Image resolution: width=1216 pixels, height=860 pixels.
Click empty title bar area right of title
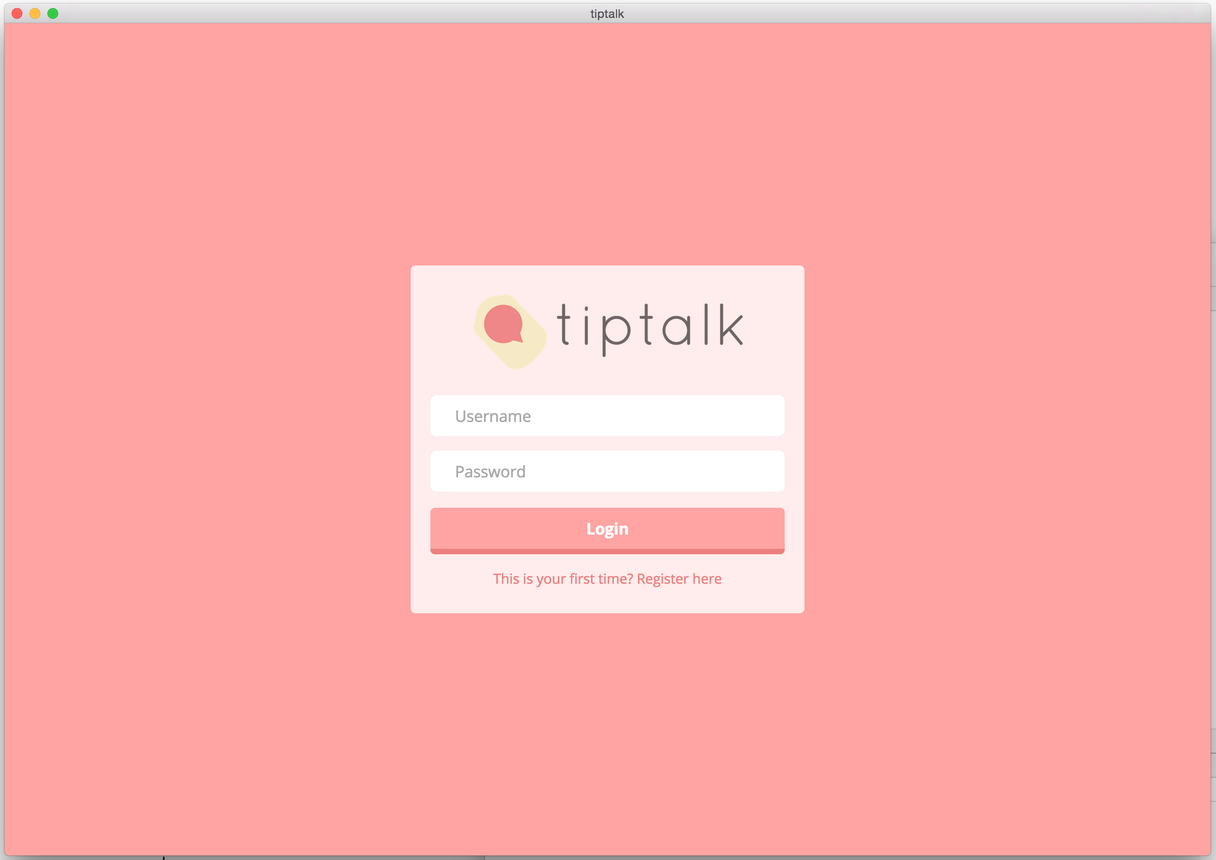pyautogui.click(x=901, y=14)
